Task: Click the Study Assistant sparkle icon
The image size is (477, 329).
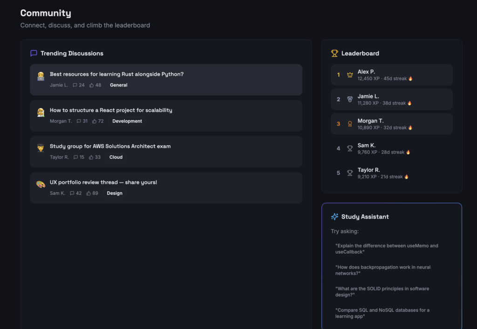Action: coord(334,216)
